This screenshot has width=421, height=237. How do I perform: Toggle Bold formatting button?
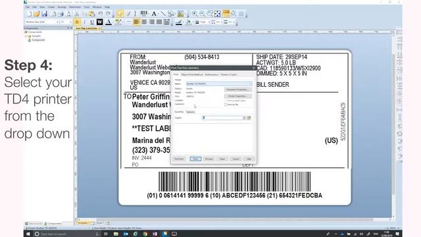tap(77, 22)
